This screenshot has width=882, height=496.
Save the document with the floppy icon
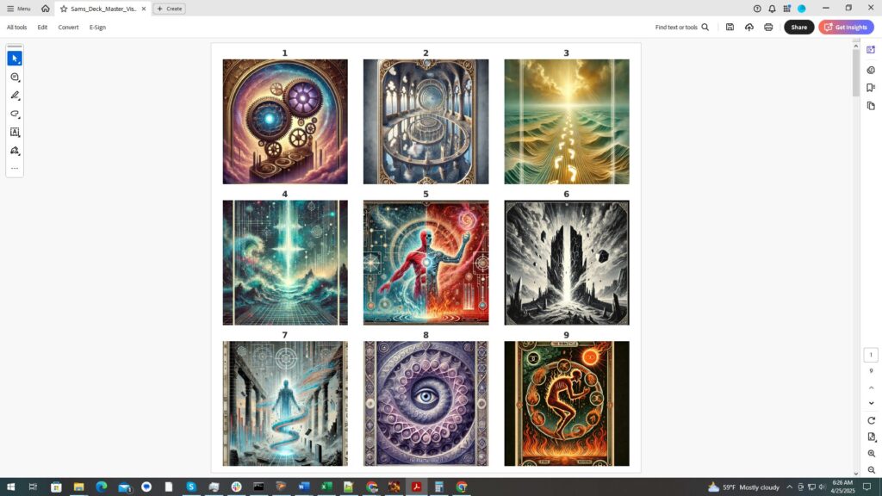coord(730,28)
